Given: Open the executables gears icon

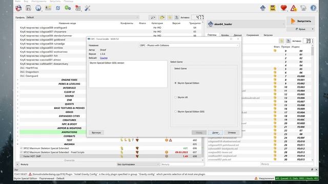Looking at the screenshot, I should pyautogui.click(x=68, y=8).
